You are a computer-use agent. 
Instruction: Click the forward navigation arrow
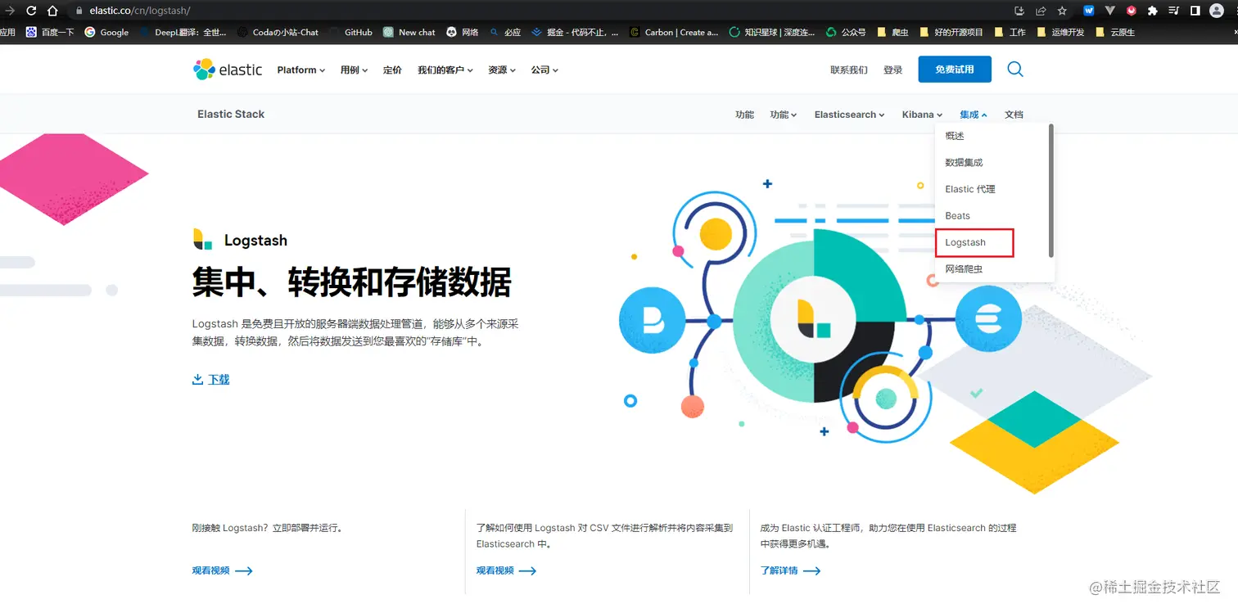coord(9,11)
